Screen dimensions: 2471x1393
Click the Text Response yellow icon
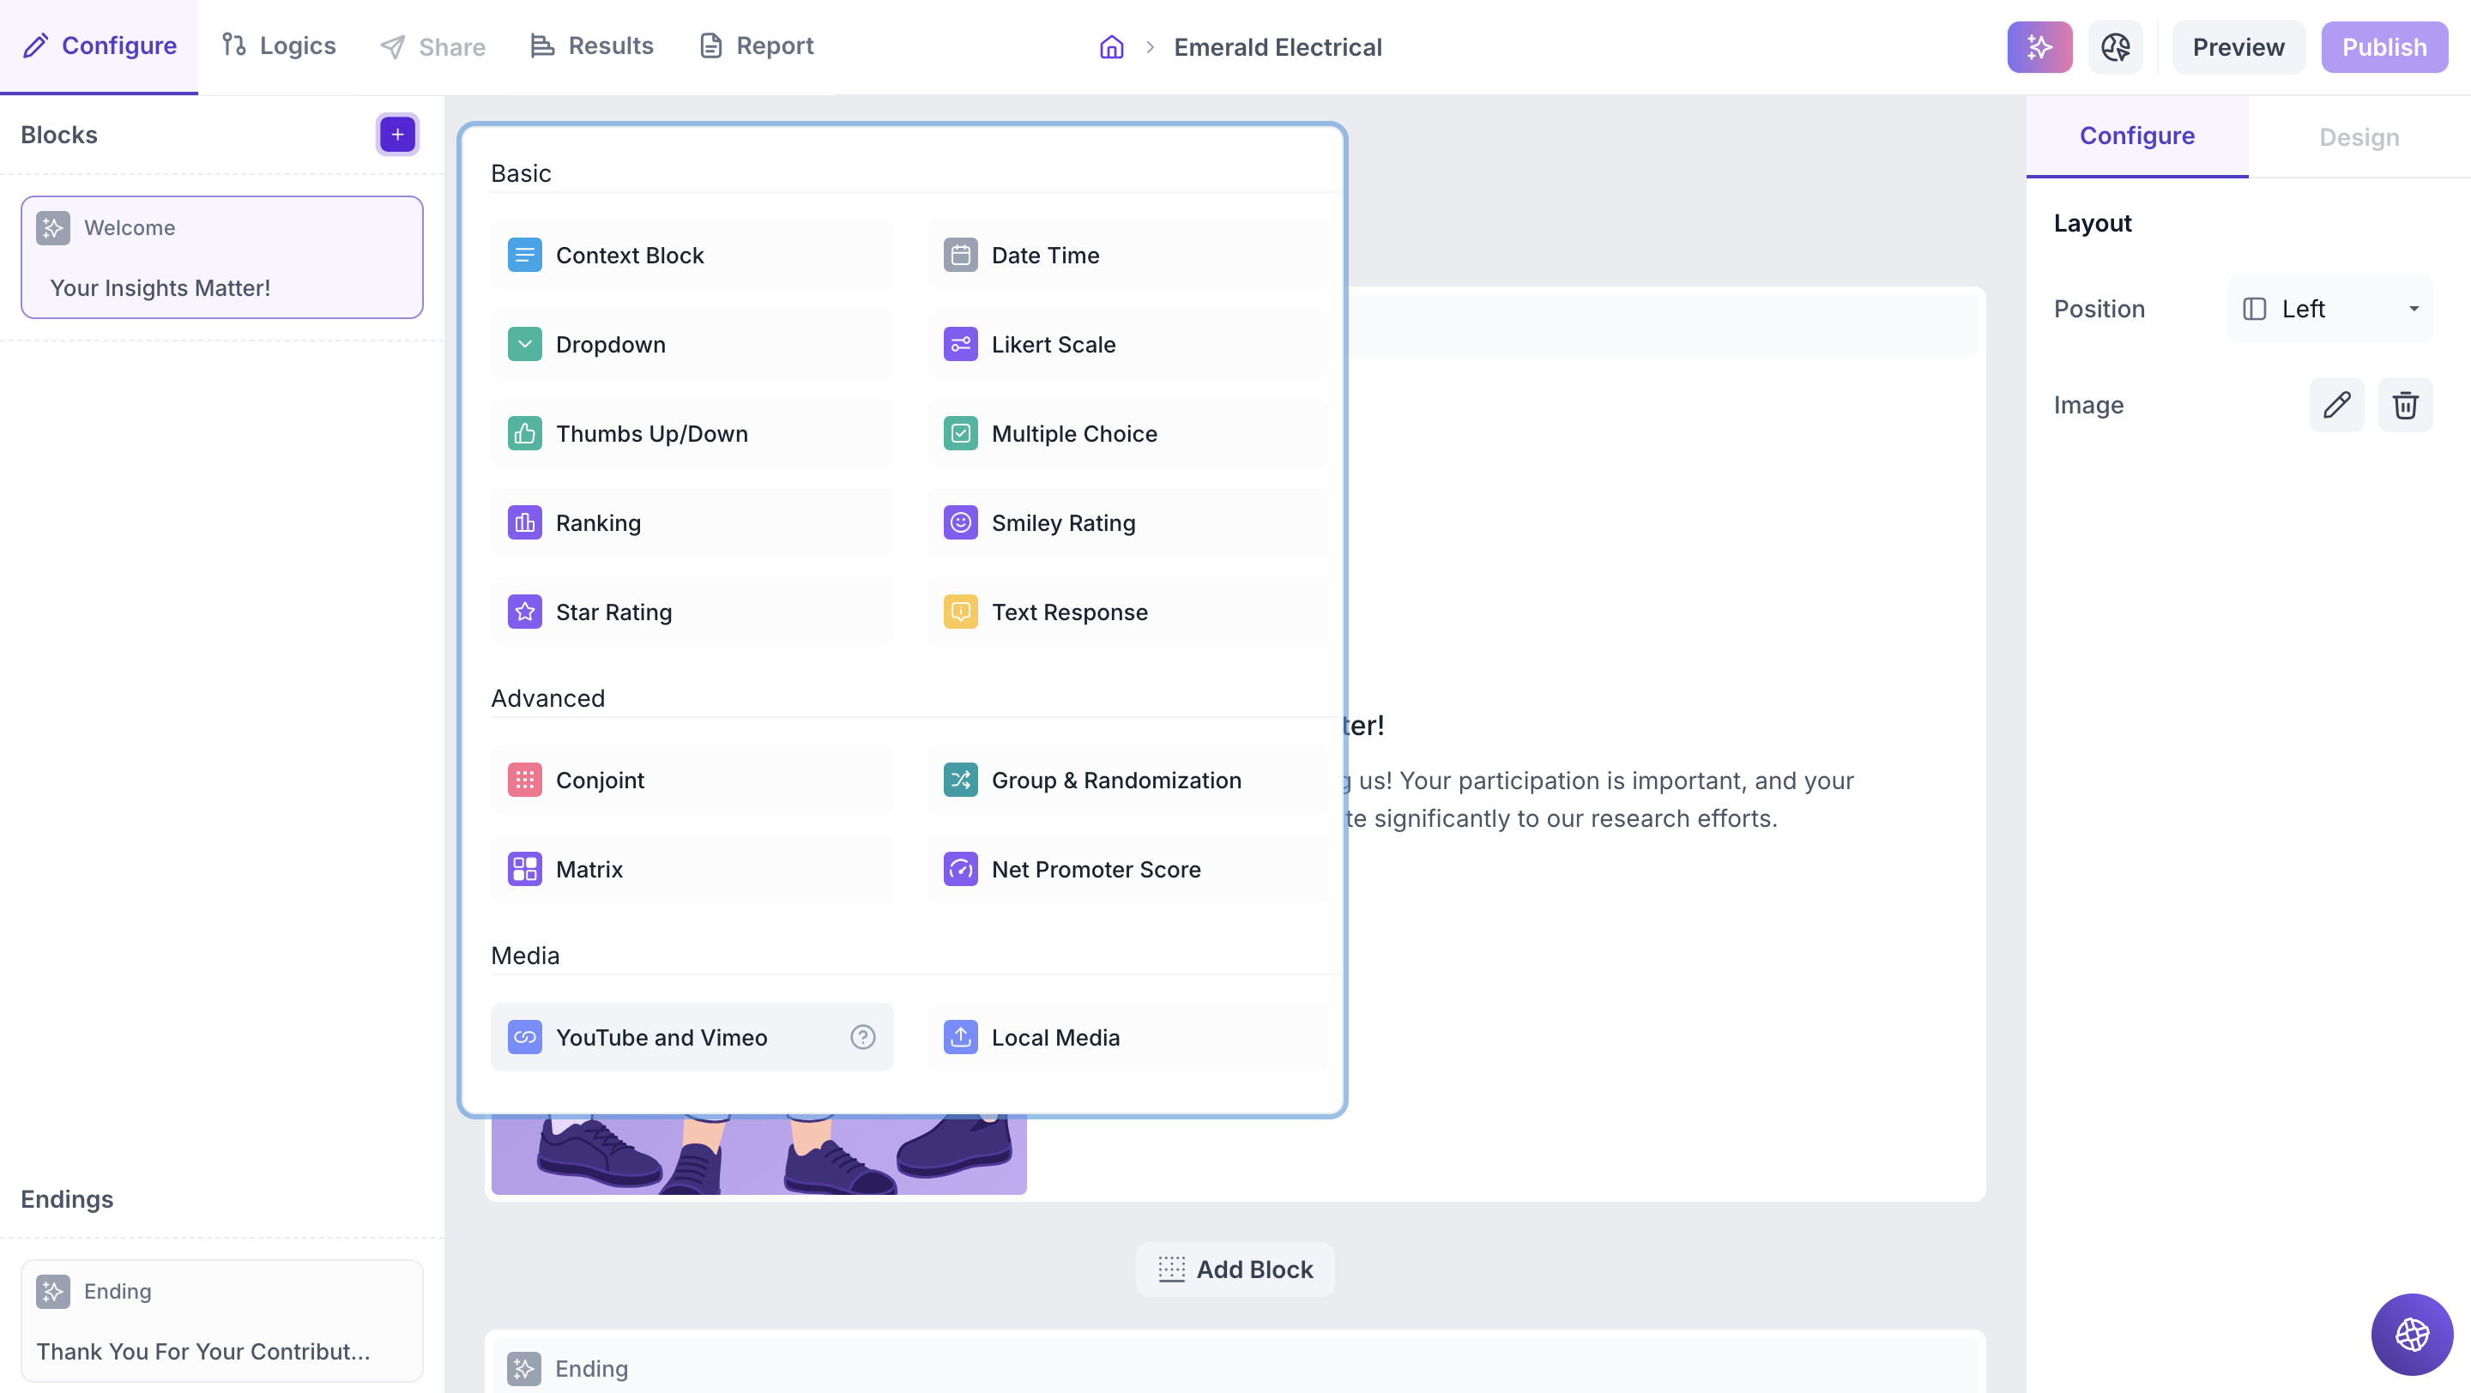(960, 612)
